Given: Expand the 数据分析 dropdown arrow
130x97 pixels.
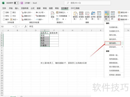Looking at the screenshot, I should (x=128, y=20).
